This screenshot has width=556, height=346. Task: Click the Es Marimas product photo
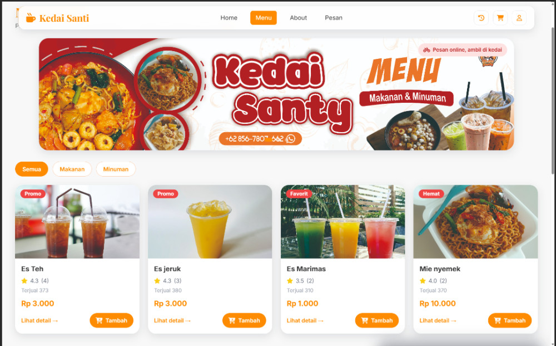(x=342, y=222)
